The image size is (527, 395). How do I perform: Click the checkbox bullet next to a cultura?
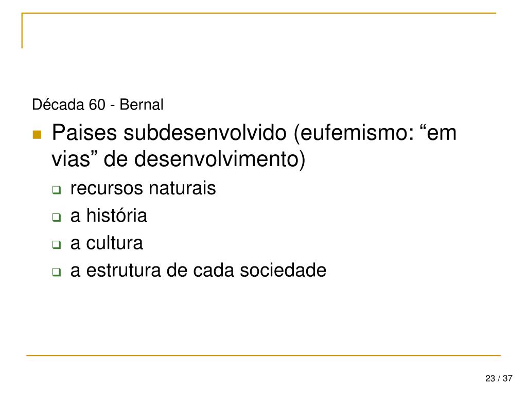point(57,244)
